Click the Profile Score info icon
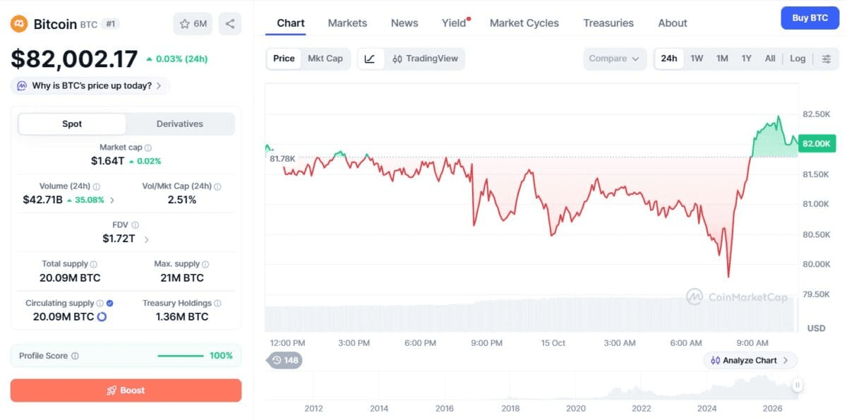Image resolution: width=847 pixels, height=420 pixels. pyautogui.click(x=75, y=356)
